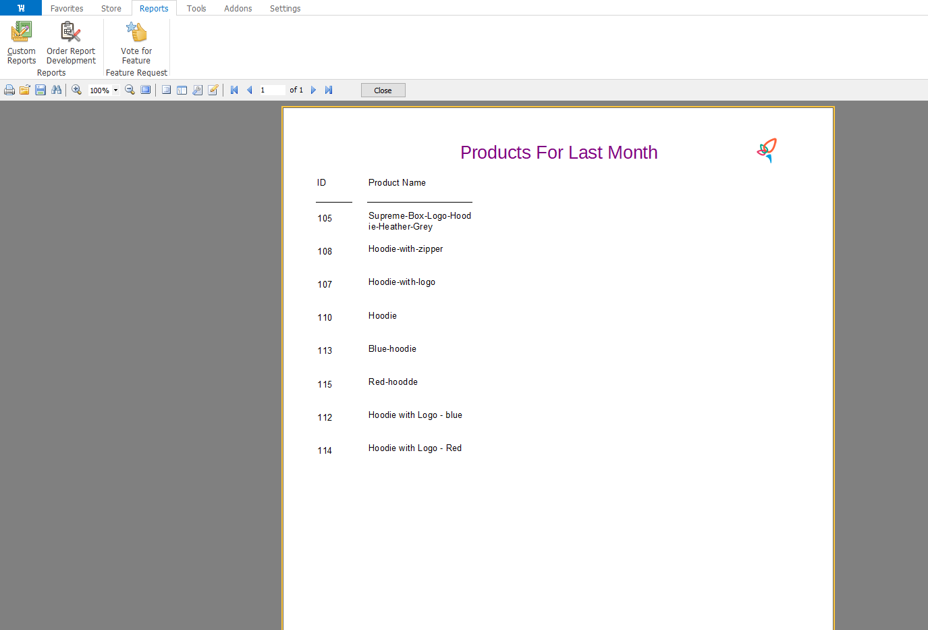Close the report preview
928x630 pixels.
[383, 90]
